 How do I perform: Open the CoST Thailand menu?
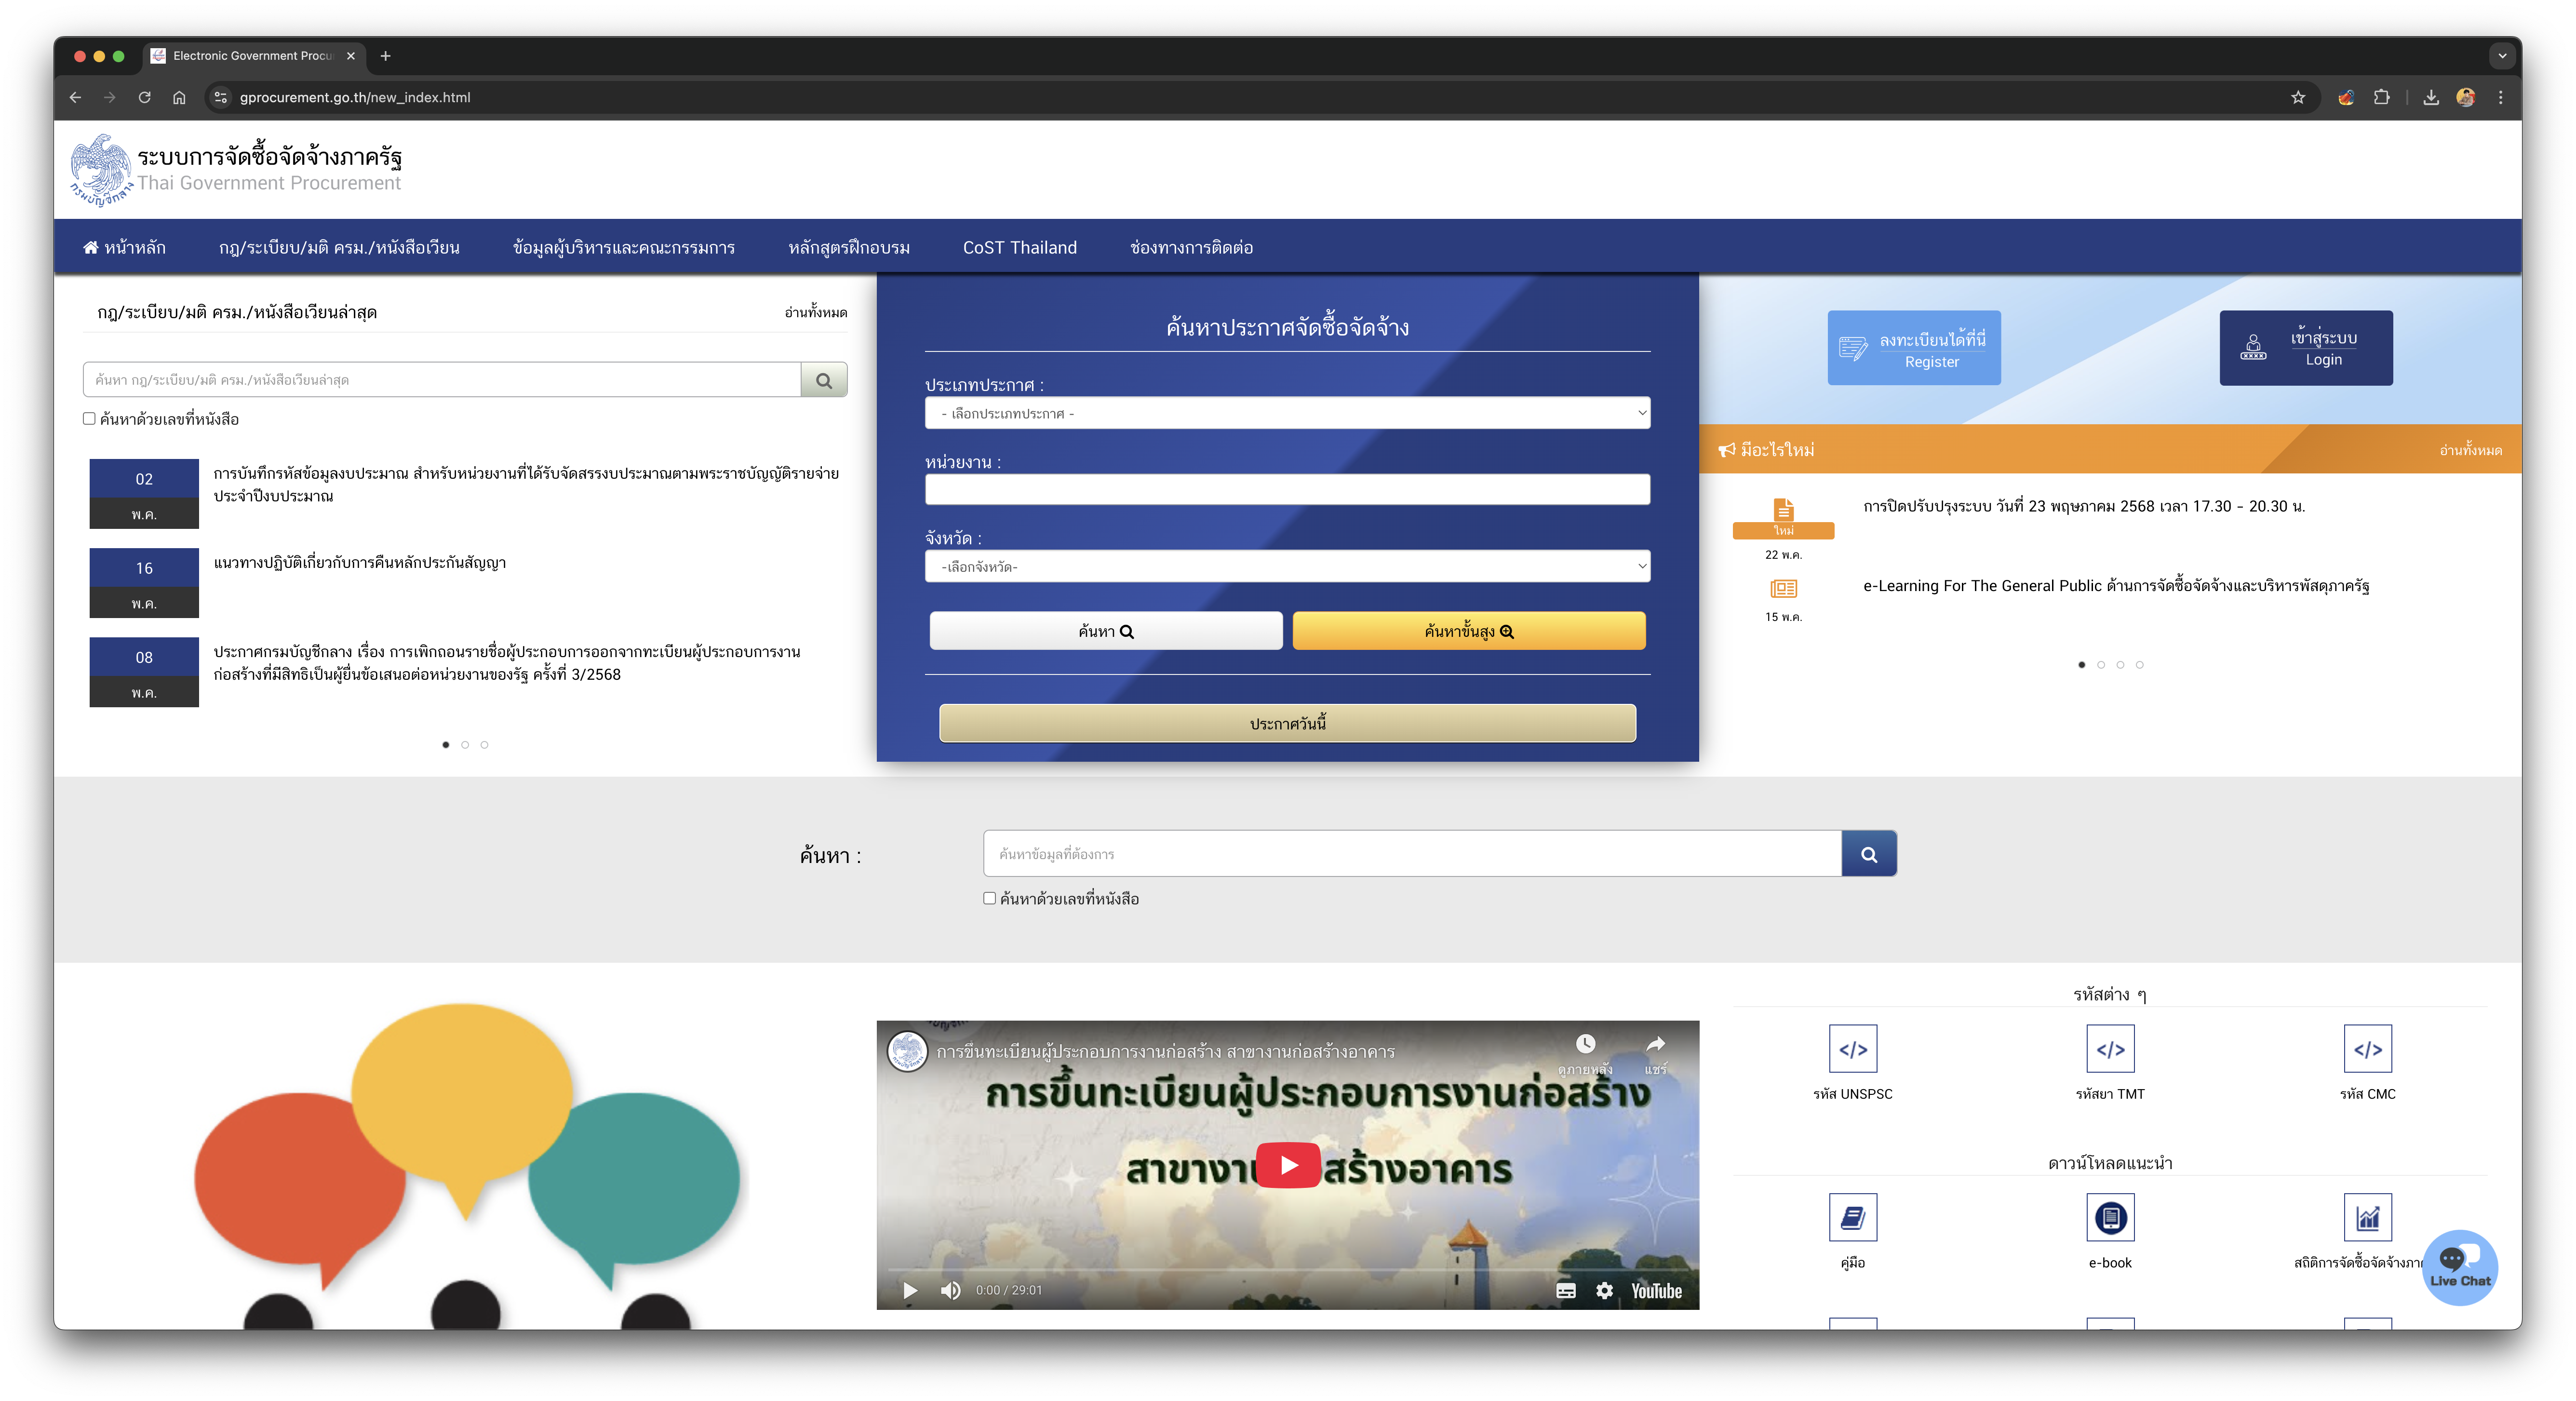1019,247
